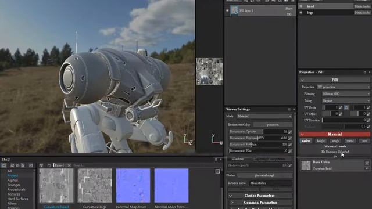The height and width of the screenshot is (209, 372).
Task: Open the Tiling dropdown set to Repeat
Action: [346, 100]
